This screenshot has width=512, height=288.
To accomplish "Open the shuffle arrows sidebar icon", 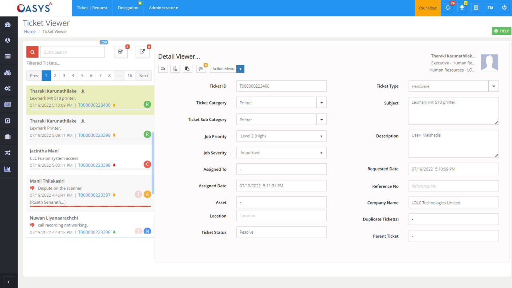I will click(8, 153).
